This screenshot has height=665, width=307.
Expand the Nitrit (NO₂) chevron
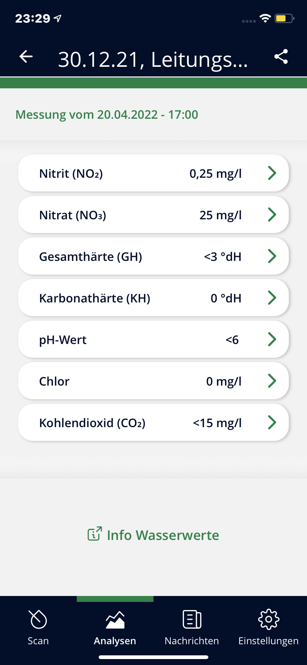(x=272, y=173)
